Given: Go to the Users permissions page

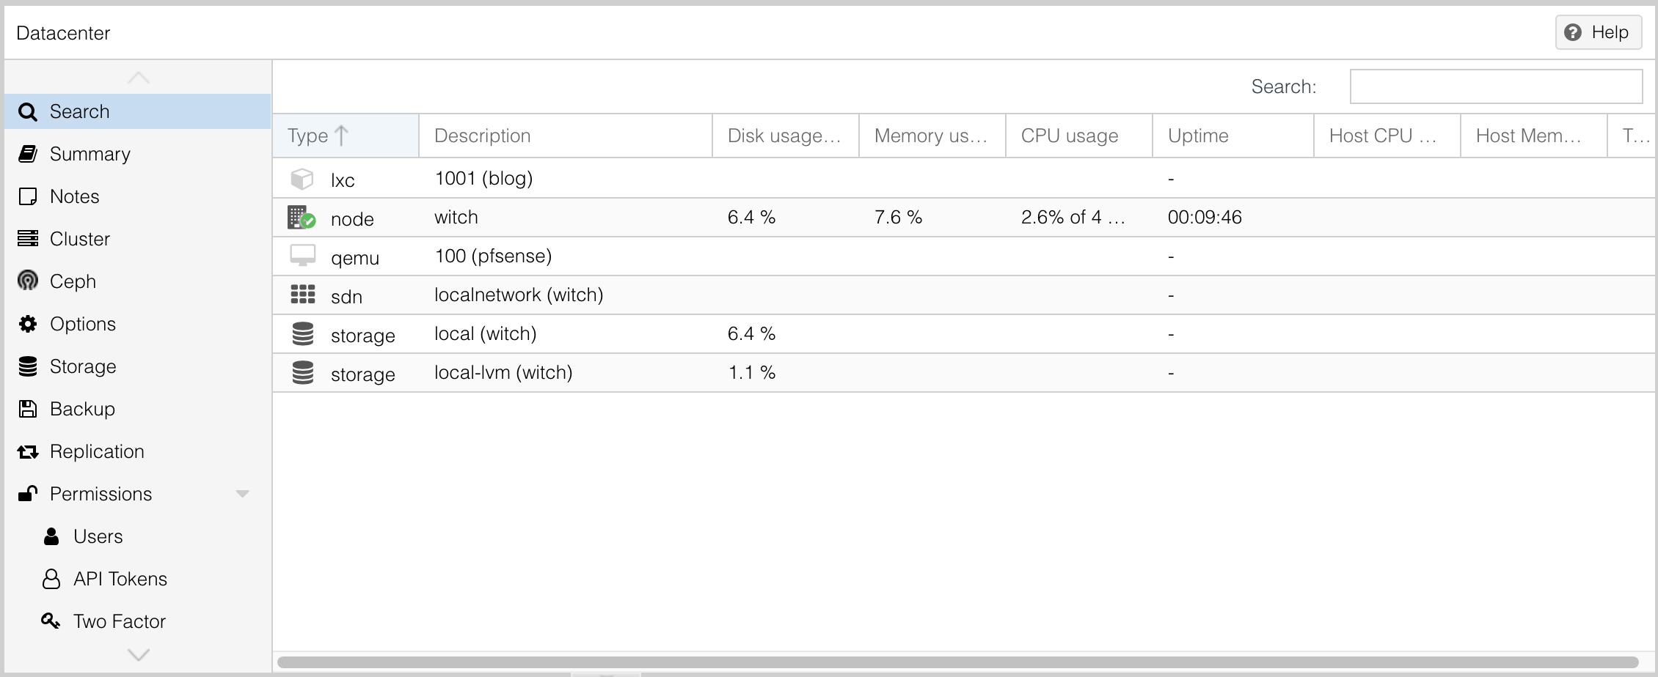Looking at the screenshot, I should [x=98, y=536].
